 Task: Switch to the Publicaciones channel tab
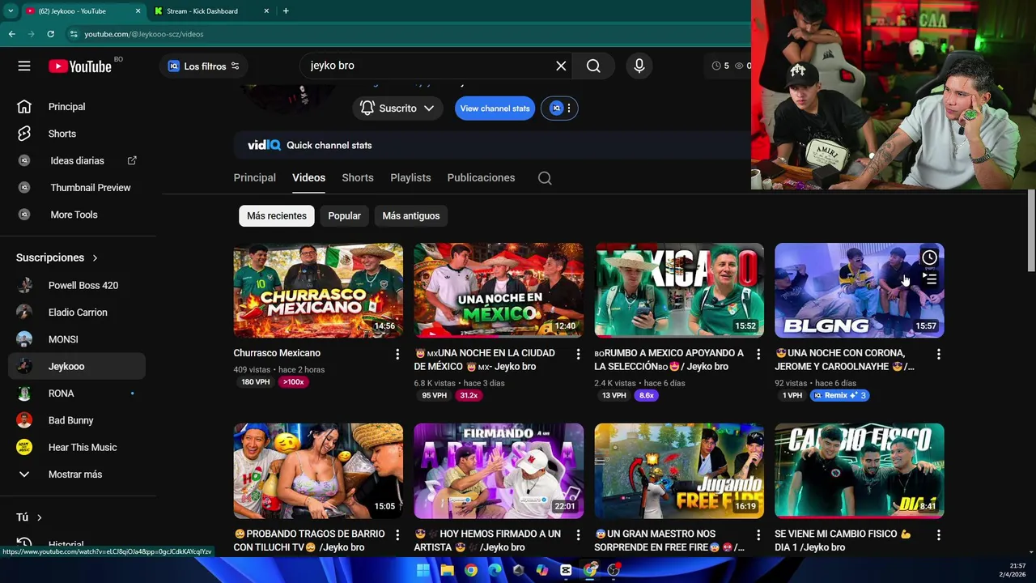pyautogui.click(x=481, y=178)
